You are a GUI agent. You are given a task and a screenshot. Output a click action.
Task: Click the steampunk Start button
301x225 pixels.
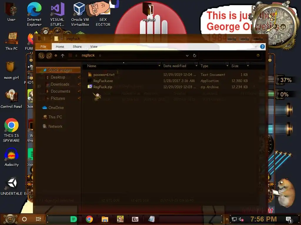click(x=10, y=219)
